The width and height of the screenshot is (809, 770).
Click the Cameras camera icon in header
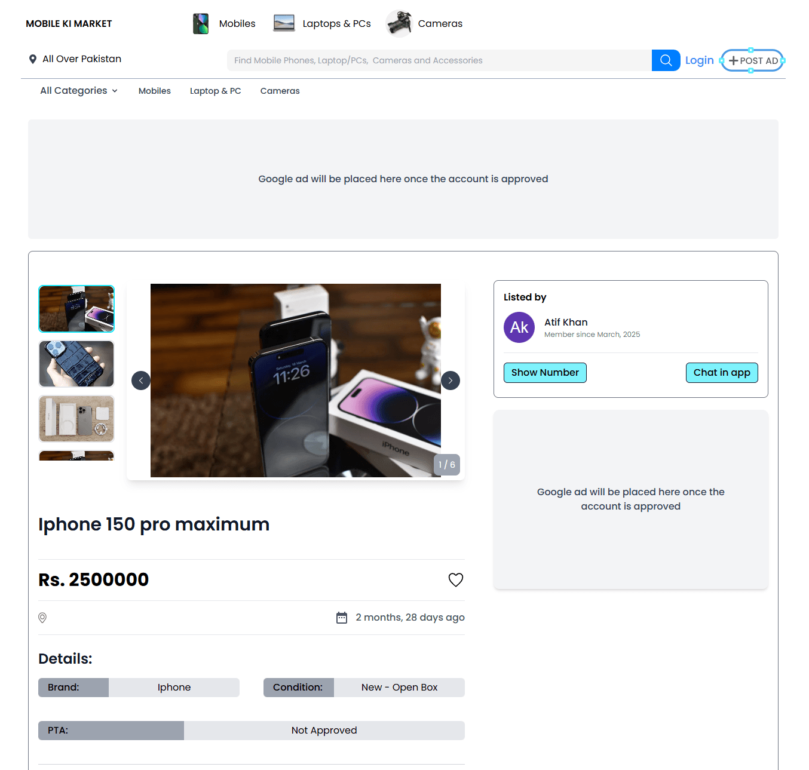pyautogui.click(x=399, y=24)
